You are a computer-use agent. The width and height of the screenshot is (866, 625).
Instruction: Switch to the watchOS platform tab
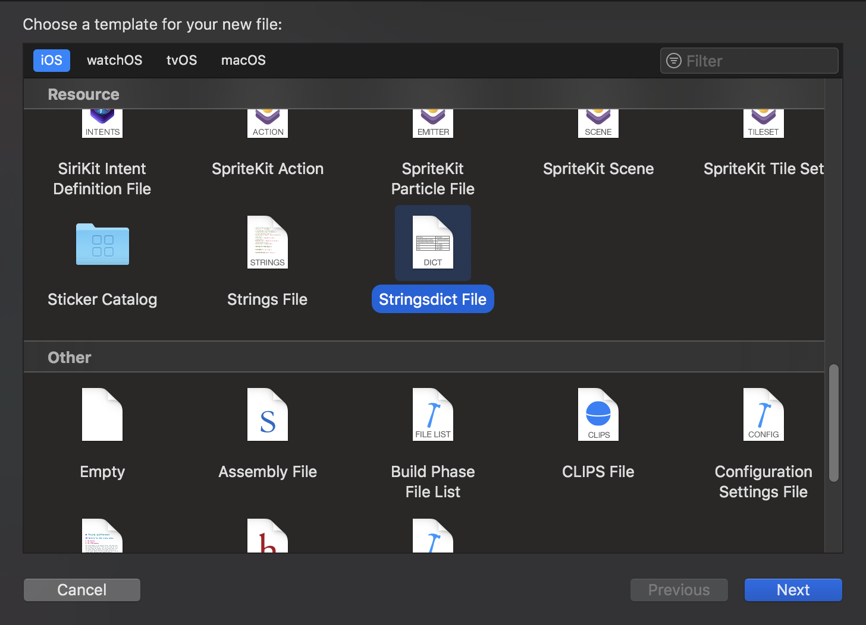[x=115, y=60]
